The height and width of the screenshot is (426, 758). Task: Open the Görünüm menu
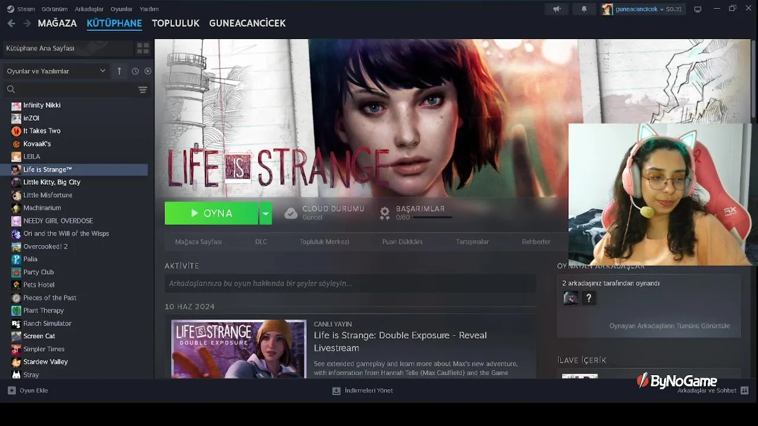54,9
